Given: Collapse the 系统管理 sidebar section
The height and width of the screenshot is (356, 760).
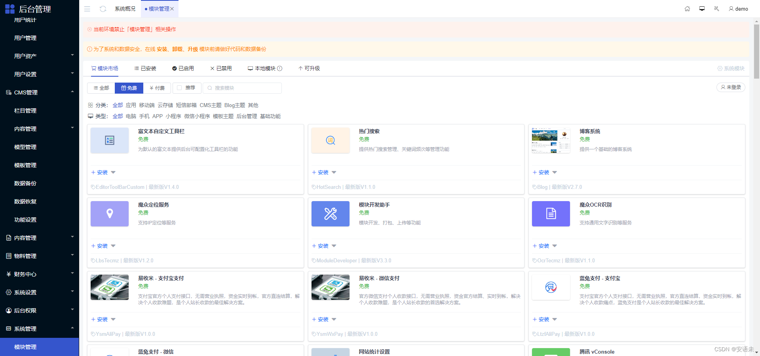Looking at the screenshot, I should pyautogui.click(x=39, y=328).
